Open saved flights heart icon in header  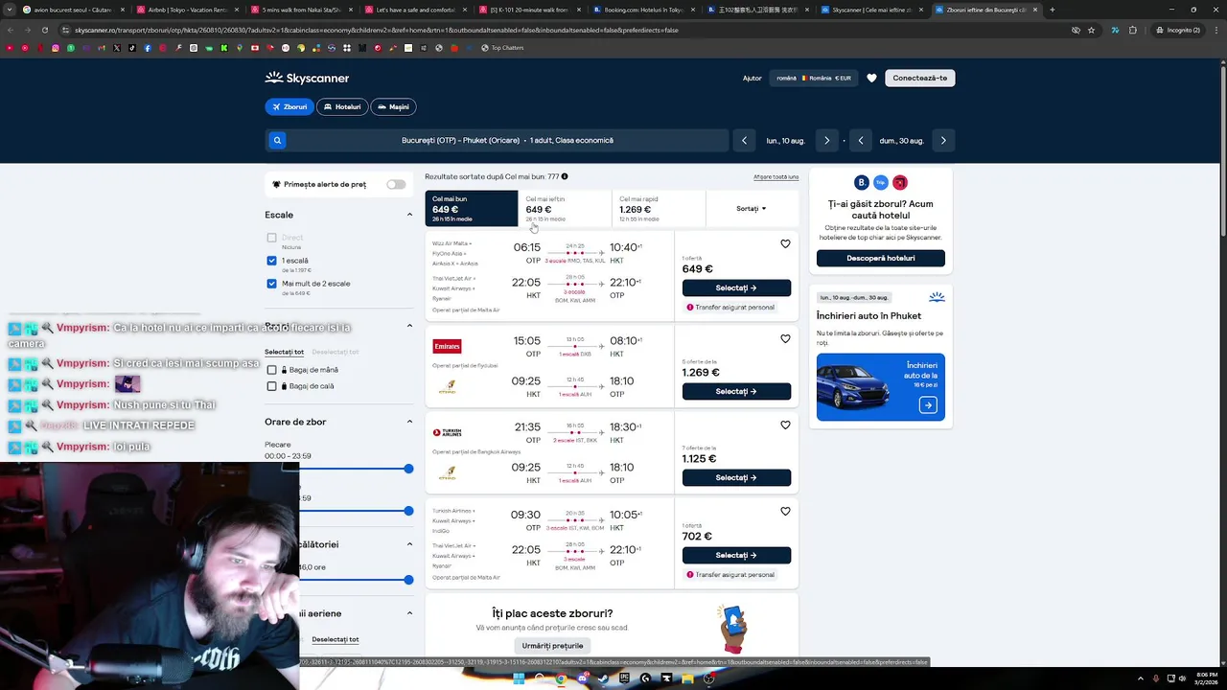tap(871, 78)
